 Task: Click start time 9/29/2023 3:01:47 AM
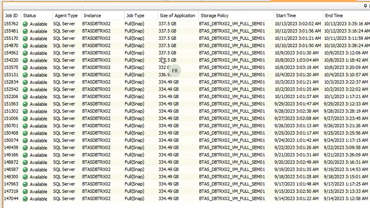[296, 104]
